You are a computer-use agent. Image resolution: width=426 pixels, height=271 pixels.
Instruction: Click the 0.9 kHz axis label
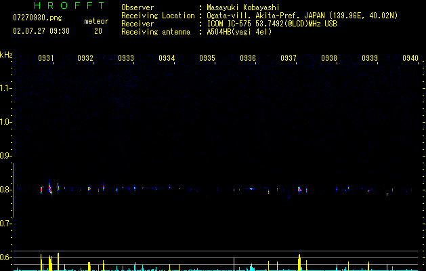coord(6,156)
